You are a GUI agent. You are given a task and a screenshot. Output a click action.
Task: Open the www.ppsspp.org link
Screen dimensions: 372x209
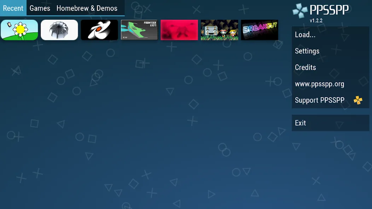[319, 84]
